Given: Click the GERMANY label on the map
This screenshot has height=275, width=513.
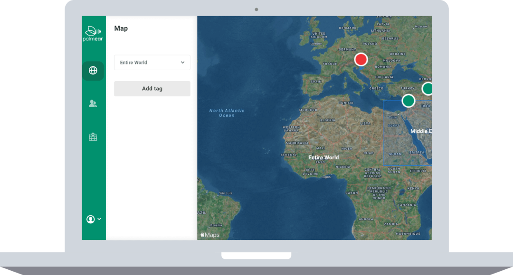Looking at the screenshot, I should (347, 49).
